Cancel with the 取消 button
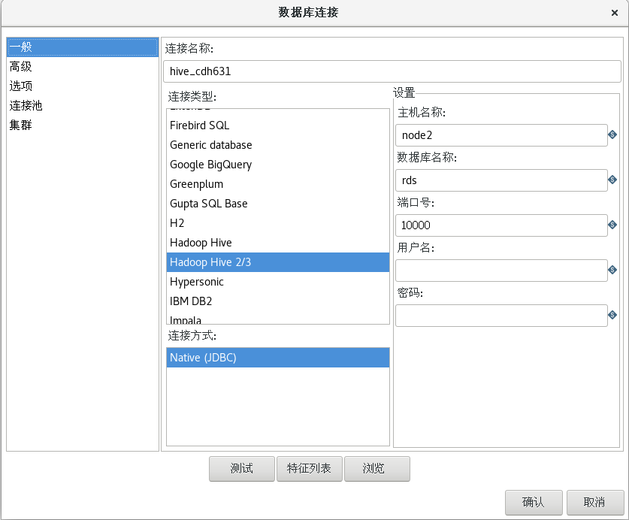The image size is (629, 520). click(x=595, y=503)
